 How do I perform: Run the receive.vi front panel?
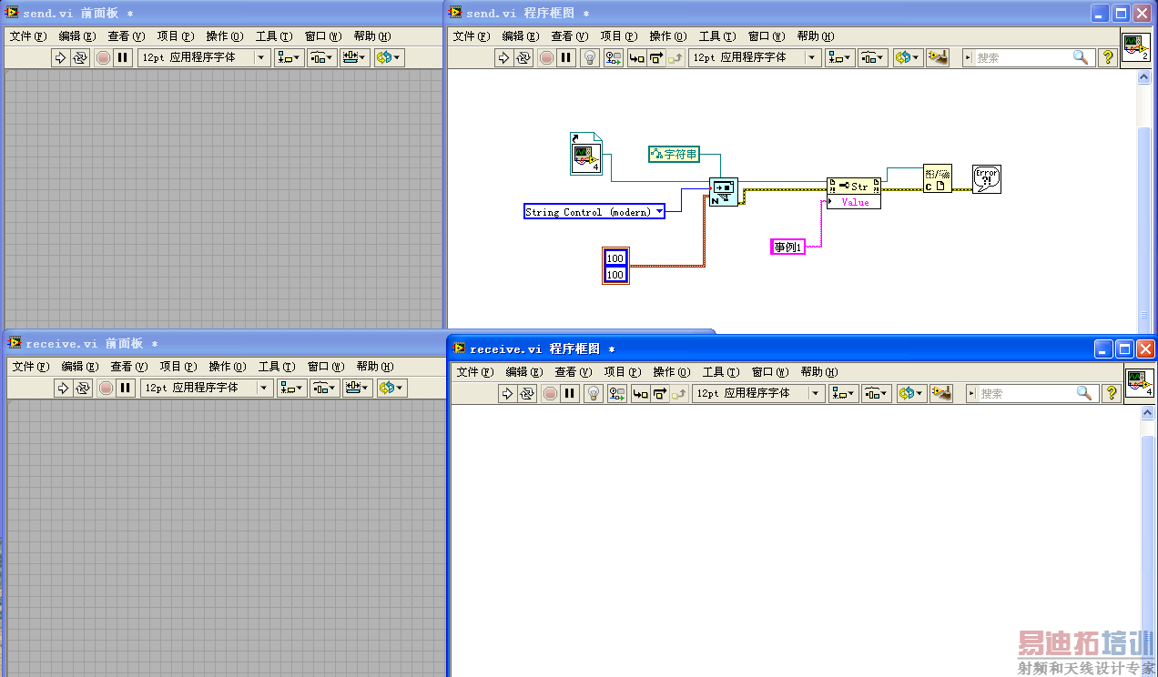(x=63, y=388)
